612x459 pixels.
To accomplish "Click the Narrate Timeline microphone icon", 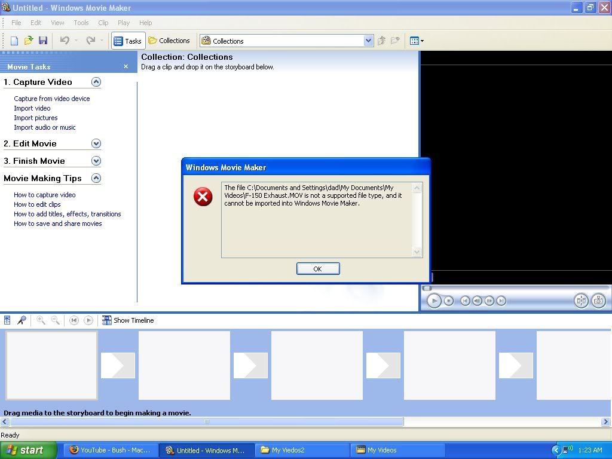I will [22, 320].
